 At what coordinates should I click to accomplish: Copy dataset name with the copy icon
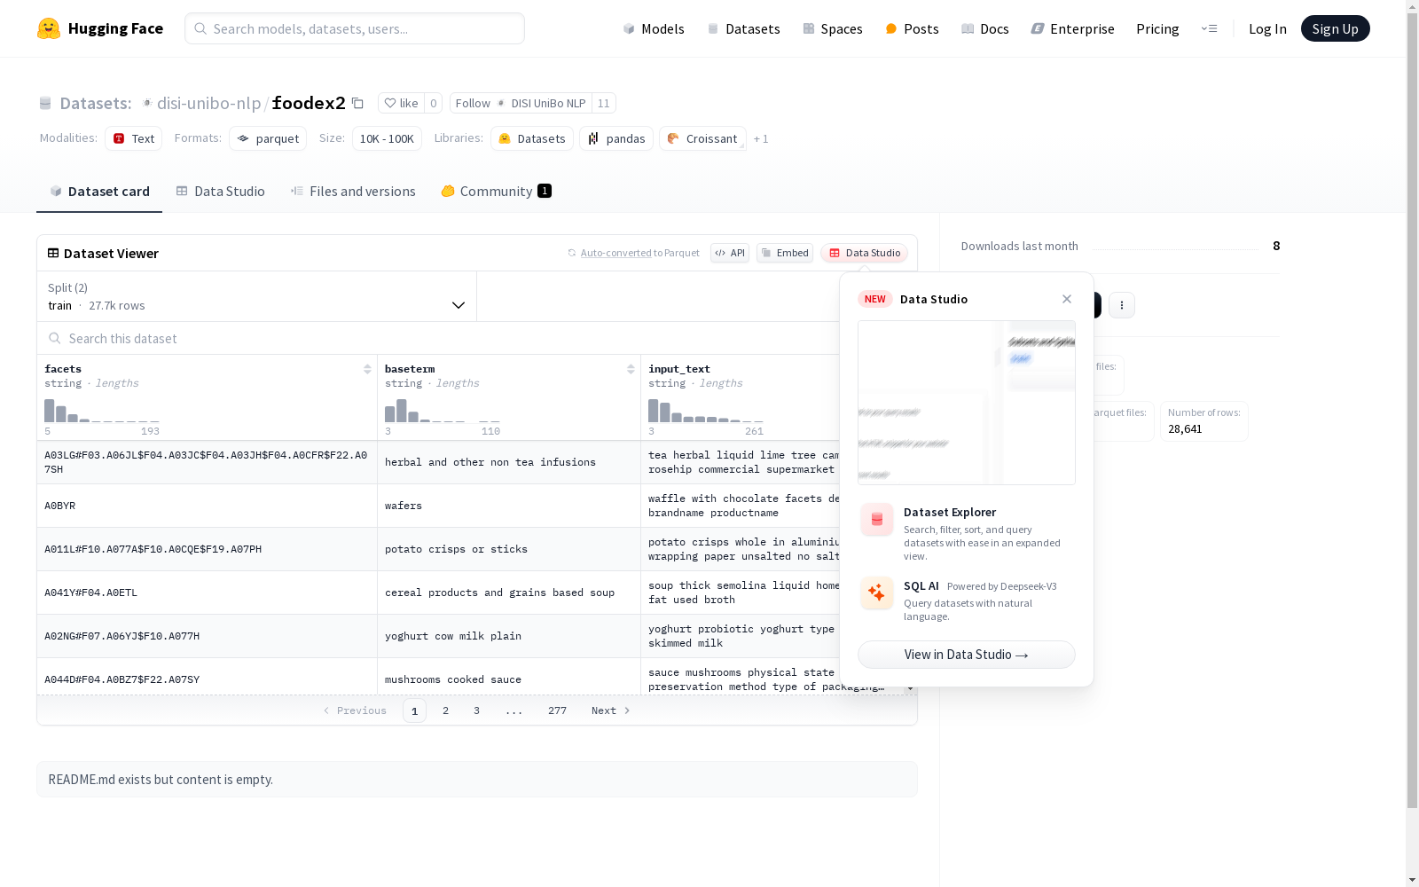coord(357,103)
